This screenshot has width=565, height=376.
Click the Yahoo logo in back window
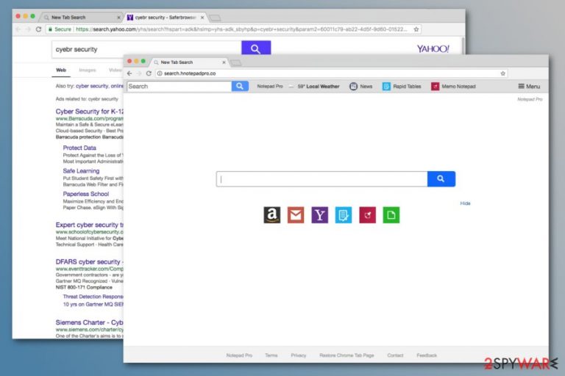point(433,48)
